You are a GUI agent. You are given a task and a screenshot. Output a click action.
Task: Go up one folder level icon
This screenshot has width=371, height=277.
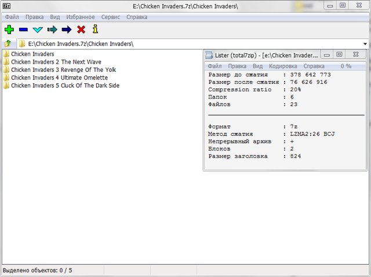8,43
